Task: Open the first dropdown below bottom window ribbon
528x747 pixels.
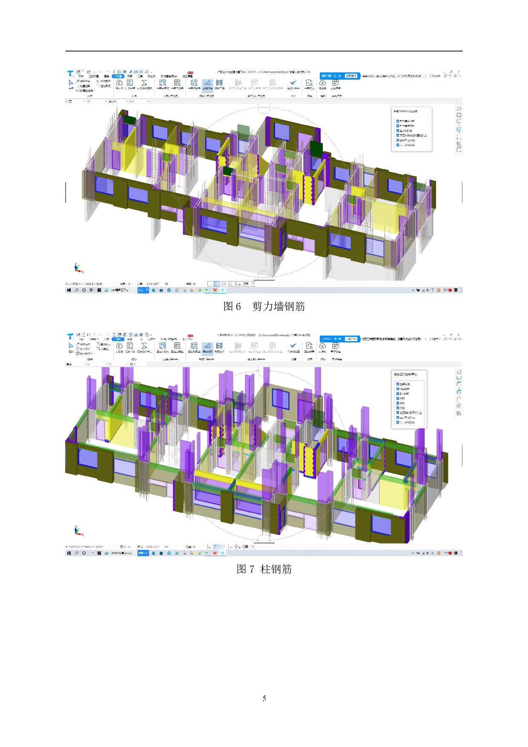Action: pos(75,364)
